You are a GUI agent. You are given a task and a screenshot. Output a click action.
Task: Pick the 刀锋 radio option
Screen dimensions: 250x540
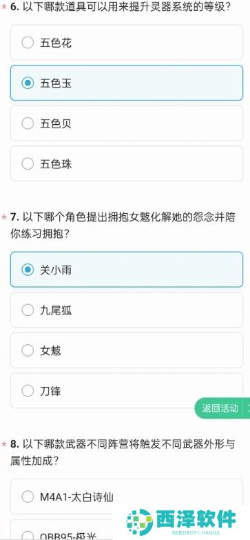click(x=28, y=391)
